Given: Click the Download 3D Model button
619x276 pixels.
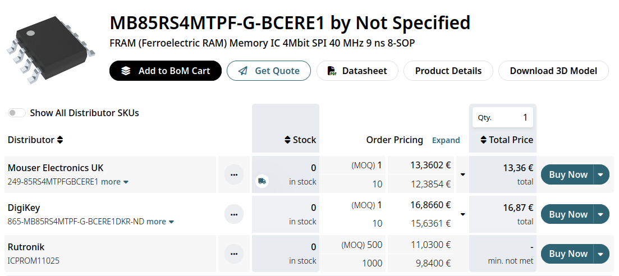Looking at the screenshot, I should coord(553,71).
